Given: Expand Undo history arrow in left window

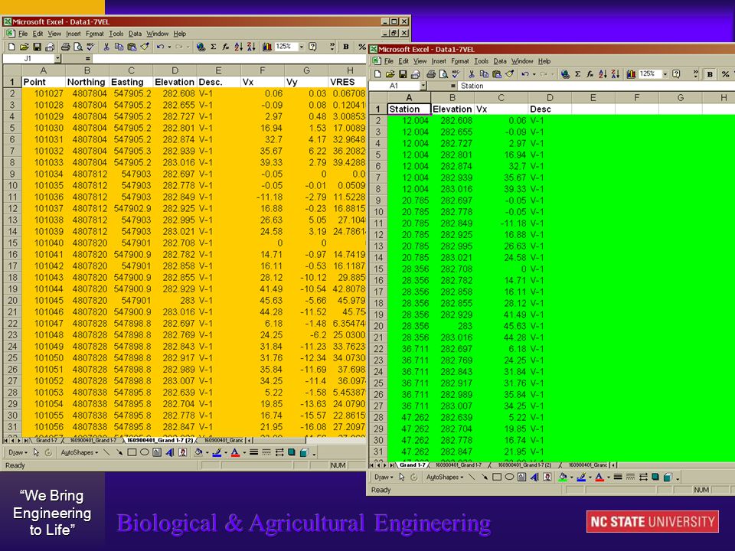Looking at the screenshot, I should 169,47.
